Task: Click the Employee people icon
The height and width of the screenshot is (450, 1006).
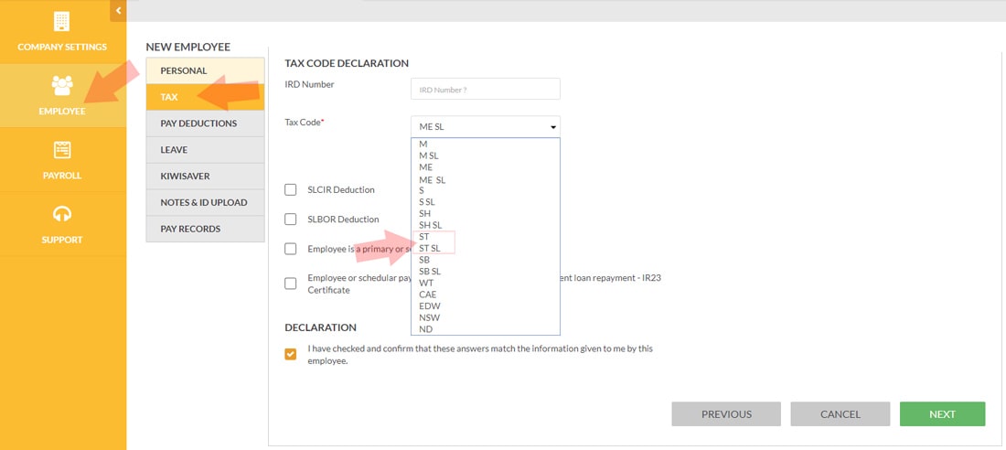Action: point(62,85)
